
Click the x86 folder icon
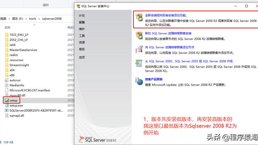click(x=6, y=75)
